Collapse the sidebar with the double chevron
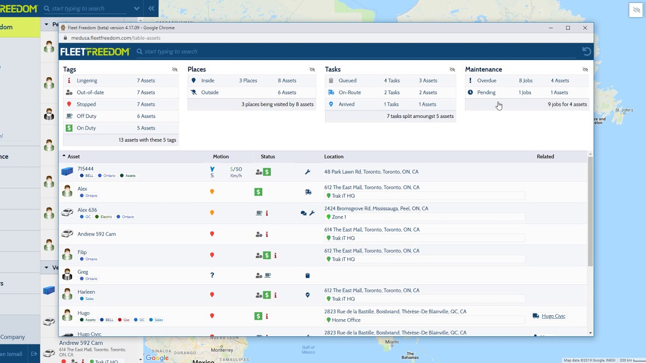Image resolution: width=646 pixels, height=363 pixels. pos(151,9)
